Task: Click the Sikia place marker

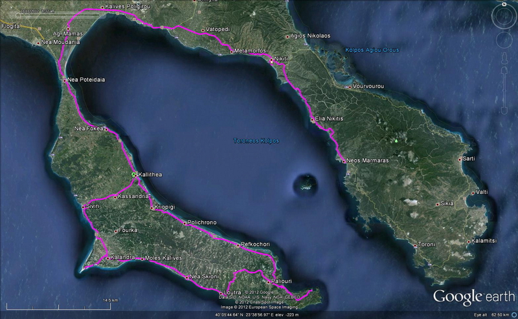Action: 438,204
